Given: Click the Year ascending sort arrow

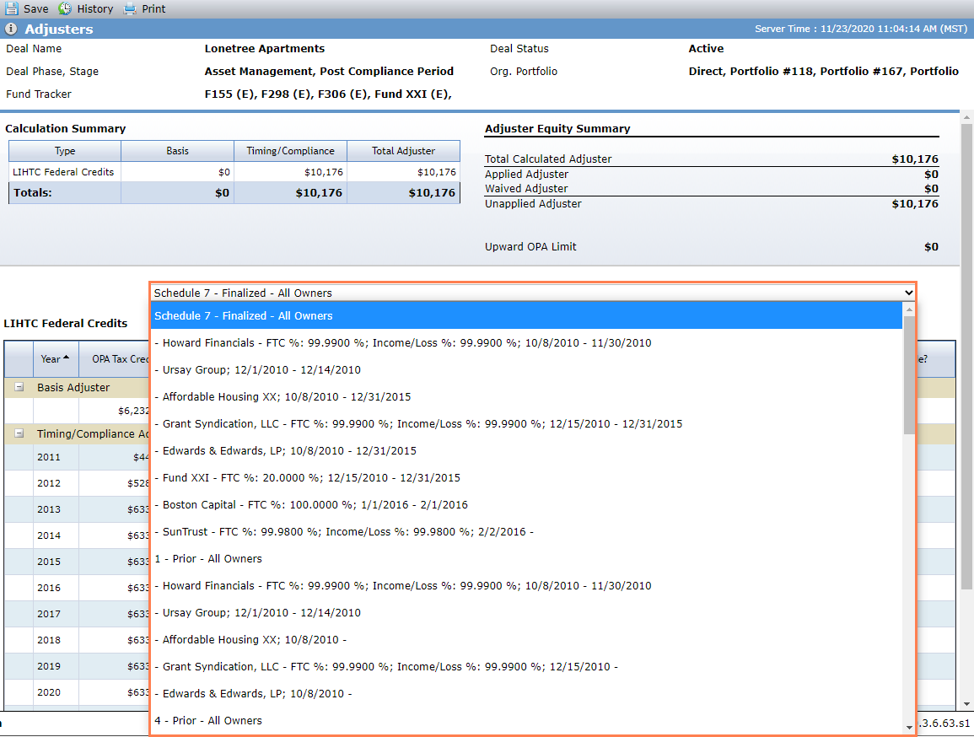Looking at the screenshot, I should point(67,358).
